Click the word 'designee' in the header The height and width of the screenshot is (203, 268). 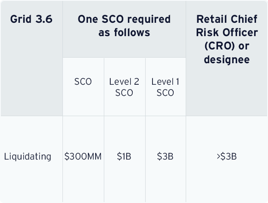click(x=227, y=59)
